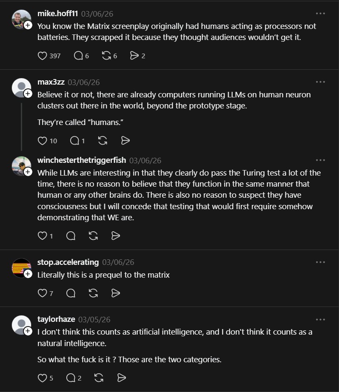
Task: Repost stop.accelerating's matrix prequel post
Action: pos(93,293)
